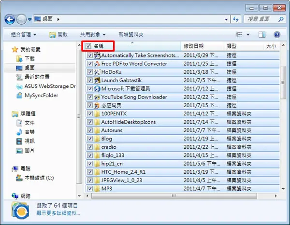This screenshot has width=290, height=225.
Task: Open the 共用對象 dropdown
Action: pos(93,35)
